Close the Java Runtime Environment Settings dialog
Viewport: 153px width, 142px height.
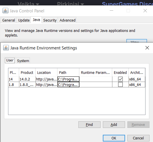(x=147, y=48)
